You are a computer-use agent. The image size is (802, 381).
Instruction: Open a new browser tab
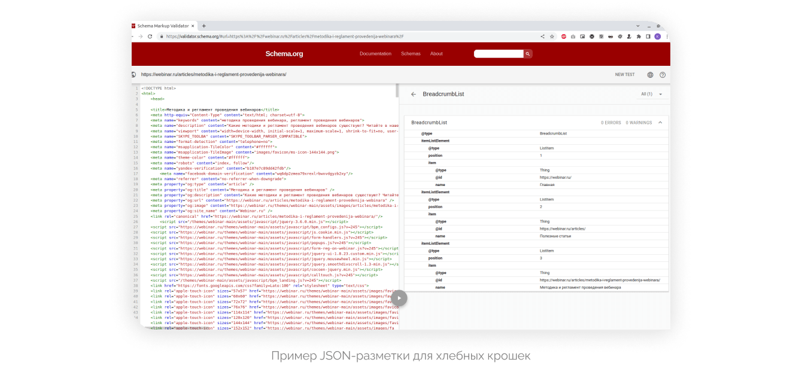pos(203,26)
